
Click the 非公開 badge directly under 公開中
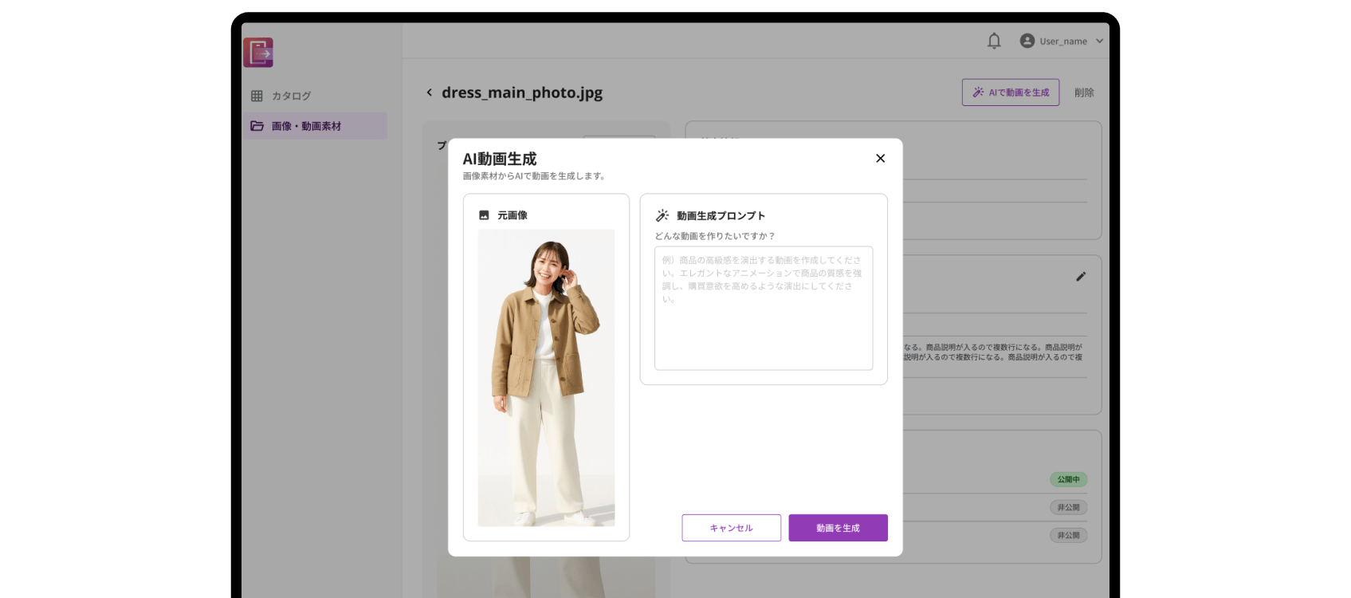(1068, 507)
